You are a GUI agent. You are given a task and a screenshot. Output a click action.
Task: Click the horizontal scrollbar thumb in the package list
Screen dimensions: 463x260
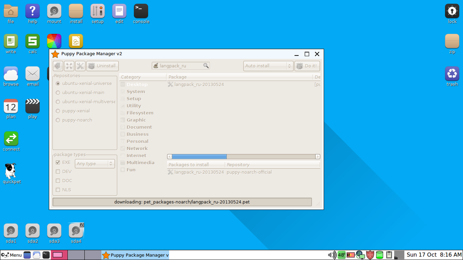199,157
